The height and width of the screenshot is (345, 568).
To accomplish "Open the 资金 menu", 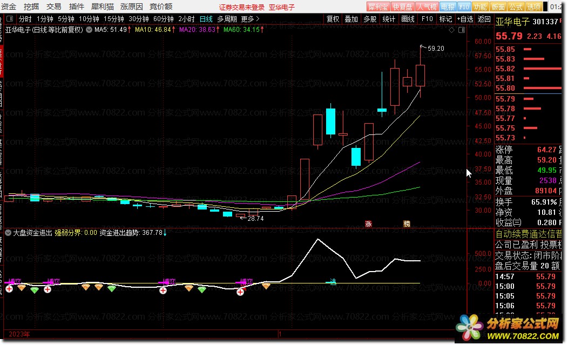I will (x=9, y=6).
